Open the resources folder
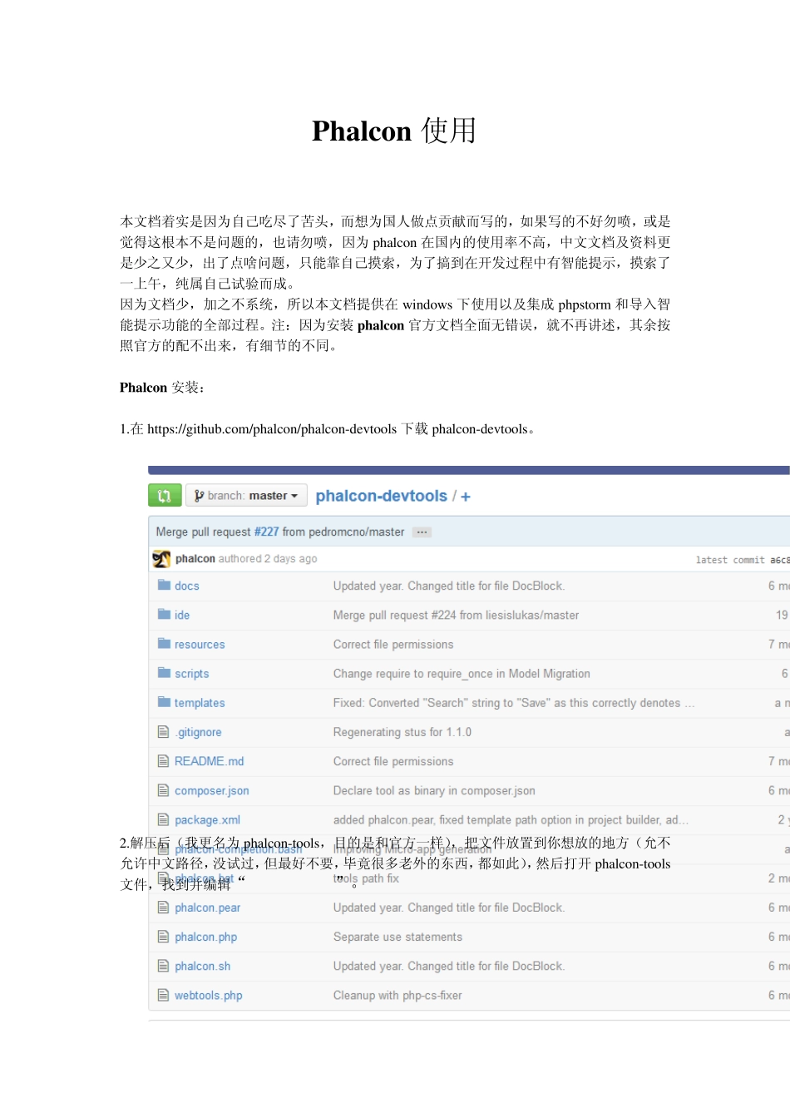Image resolution: width=790 pixels, height=1118 pixels. pyautogui.click(x=200, y=645)
